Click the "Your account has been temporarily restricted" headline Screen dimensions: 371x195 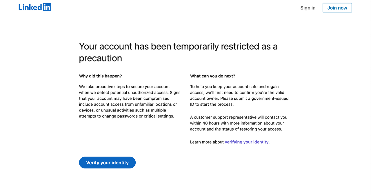178,47
